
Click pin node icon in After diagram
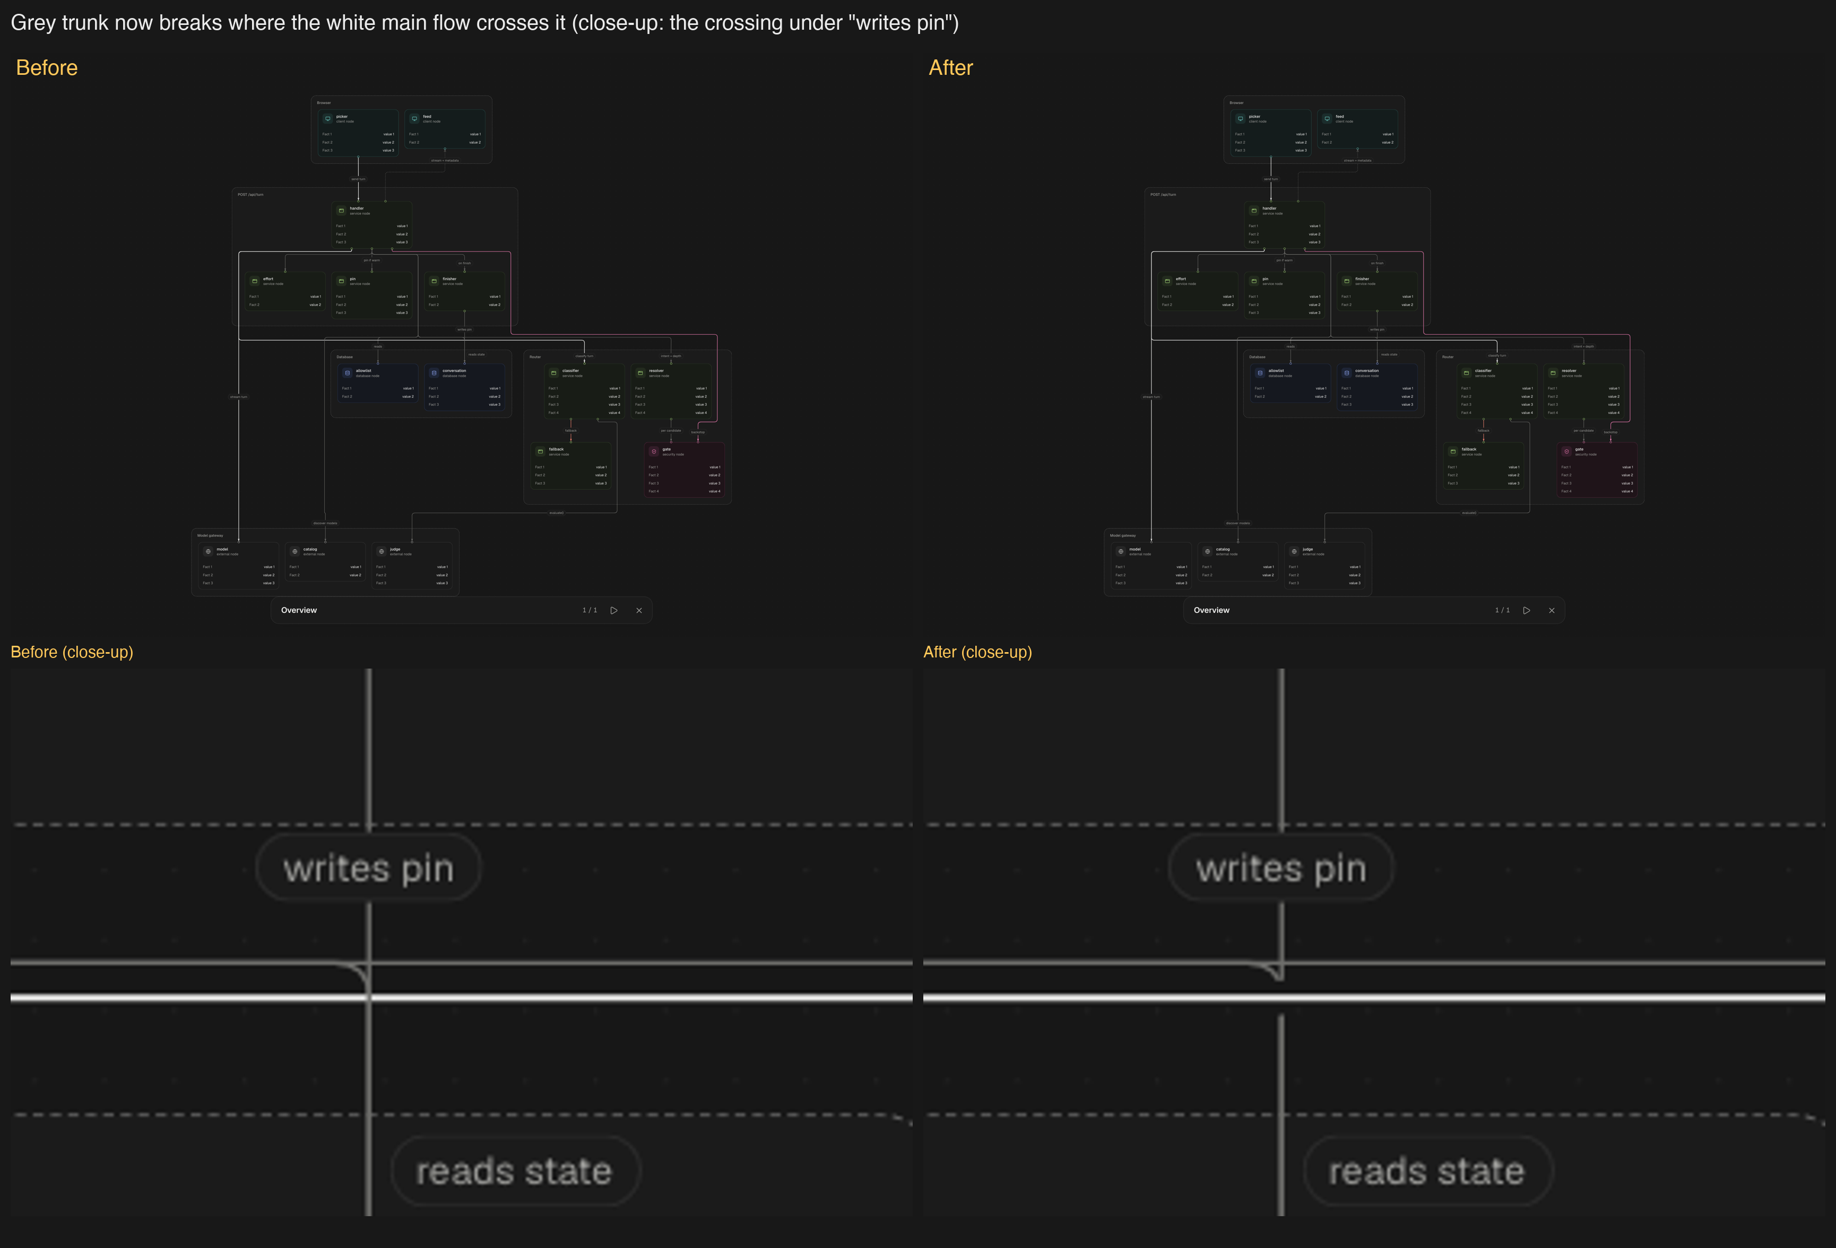tap(1254, 281)
